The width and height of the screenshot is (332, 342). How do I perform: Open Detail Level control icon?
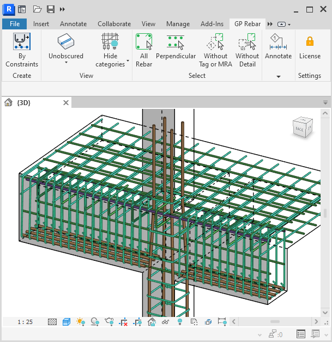52,322
